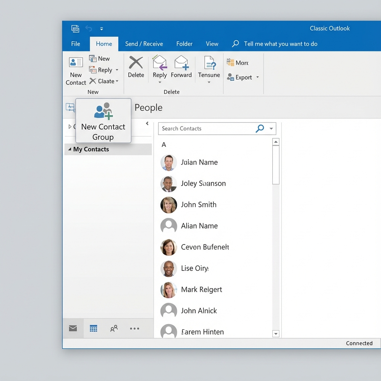Click the small New item icon
The height and width of the screenshot is (381, 381).
pos(93,58)
